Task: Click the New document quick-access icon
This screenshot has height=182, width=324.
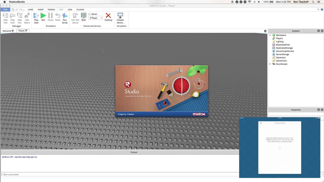Action: tap(13, 10)
